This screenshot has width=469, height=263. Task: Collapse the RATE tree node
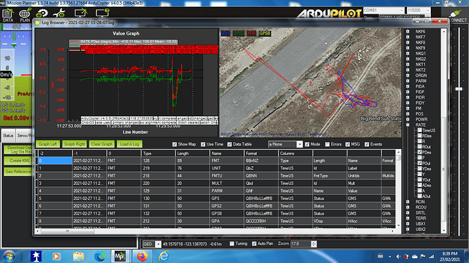(408, 125)
